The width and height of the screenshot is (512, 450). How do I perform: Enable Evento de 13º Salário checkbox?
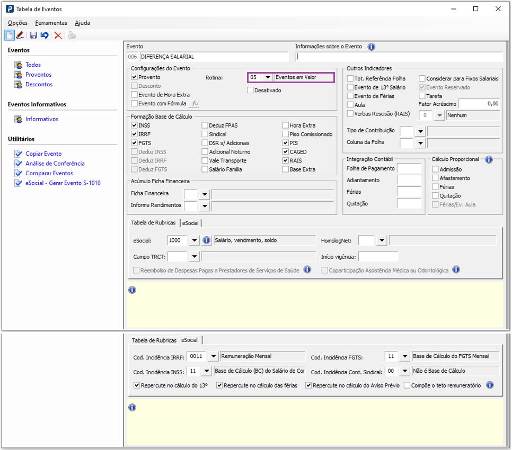pyautogui.click(x=350, y=87)
